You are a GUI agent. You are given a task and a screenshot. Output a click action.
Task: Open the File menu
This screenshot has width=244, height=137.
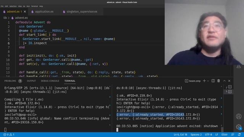pos(2,6)
